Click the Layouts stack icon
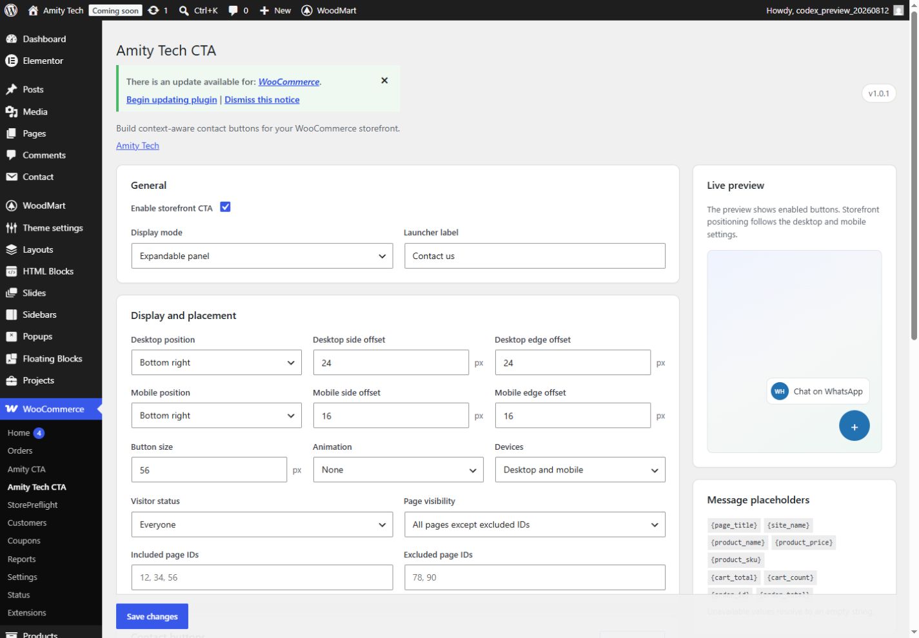The width and height of the screenshot is (919, 638). coord(12,249)
